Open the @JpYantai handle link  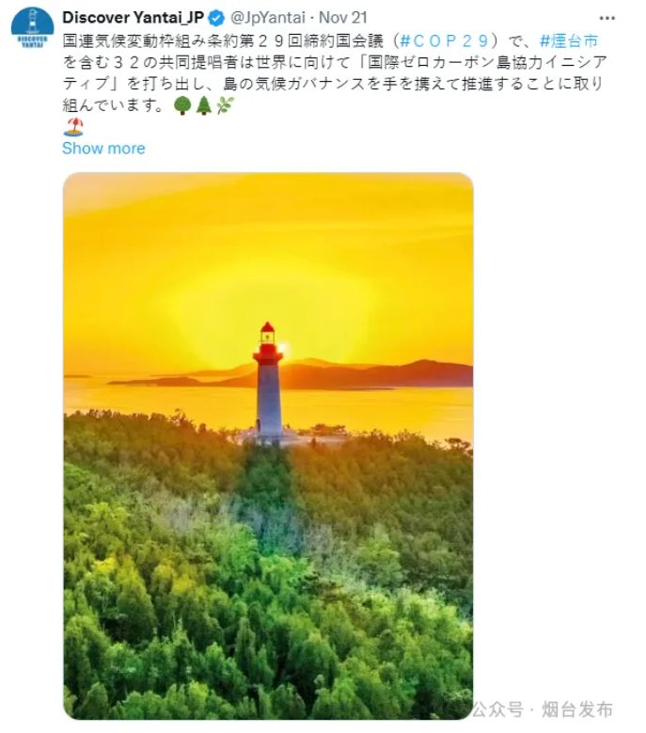[x=268, y=18]
